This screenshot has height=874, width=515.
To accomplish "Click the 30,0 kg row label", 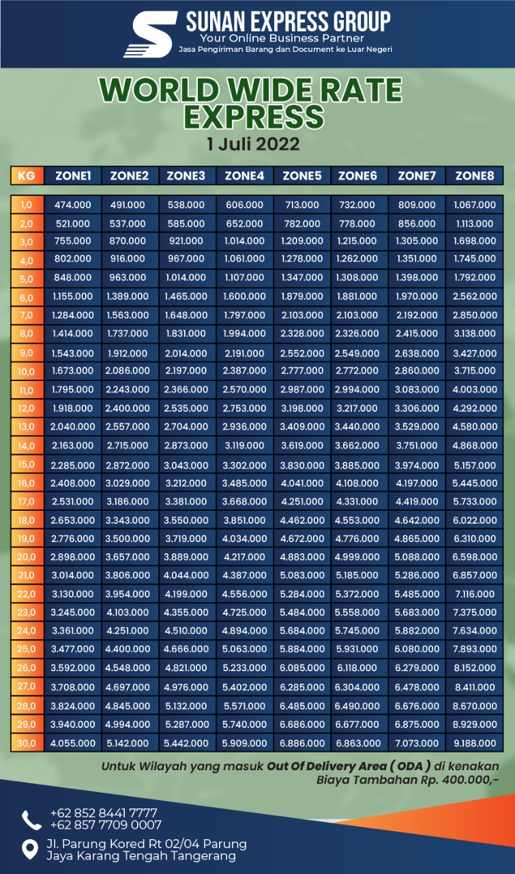I will tap(27, 742).
